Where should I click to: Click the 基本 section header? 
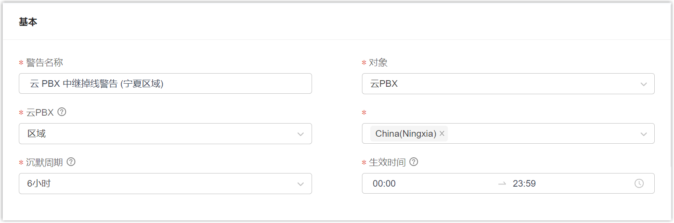28,22
